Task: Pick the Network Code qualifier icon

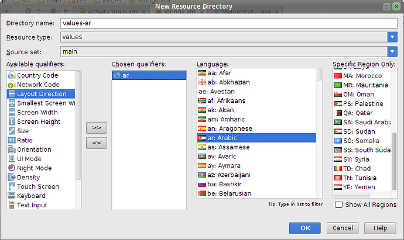Action: pos(12,85)
